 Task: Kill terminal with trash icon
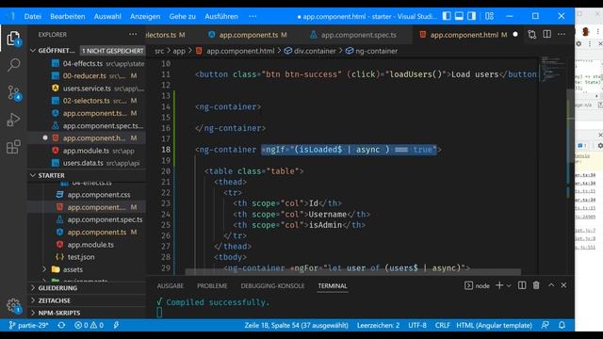coord(536,285)
